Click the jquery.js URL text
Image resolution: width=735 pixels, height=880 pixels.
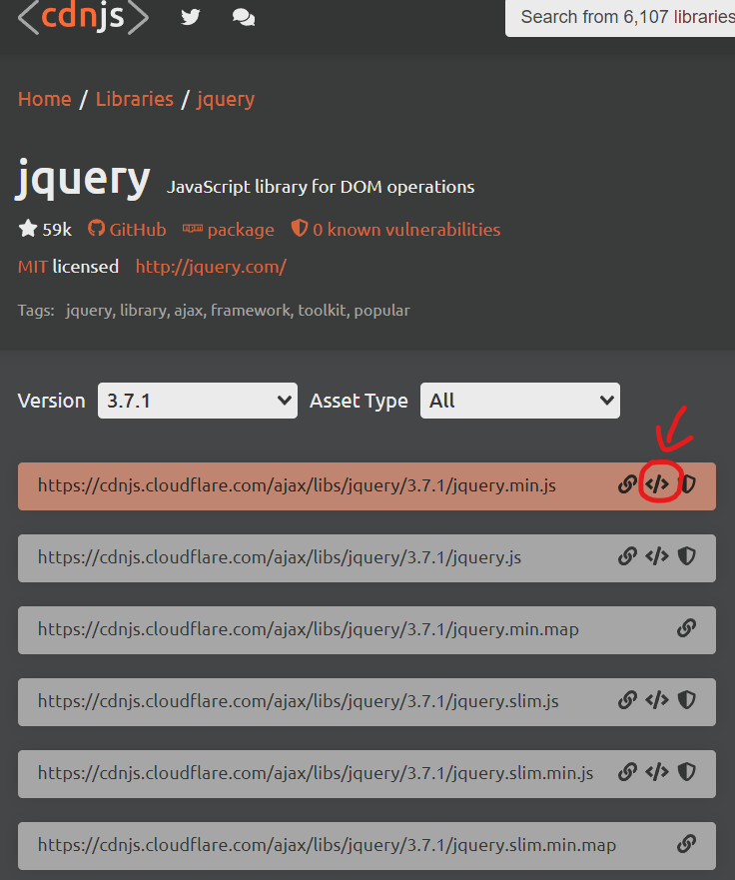[x=280, y=557]
